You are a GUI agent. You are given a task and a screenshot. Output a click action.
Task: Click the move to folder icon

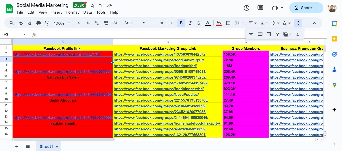pyautogui.click(x=101, y=6)
